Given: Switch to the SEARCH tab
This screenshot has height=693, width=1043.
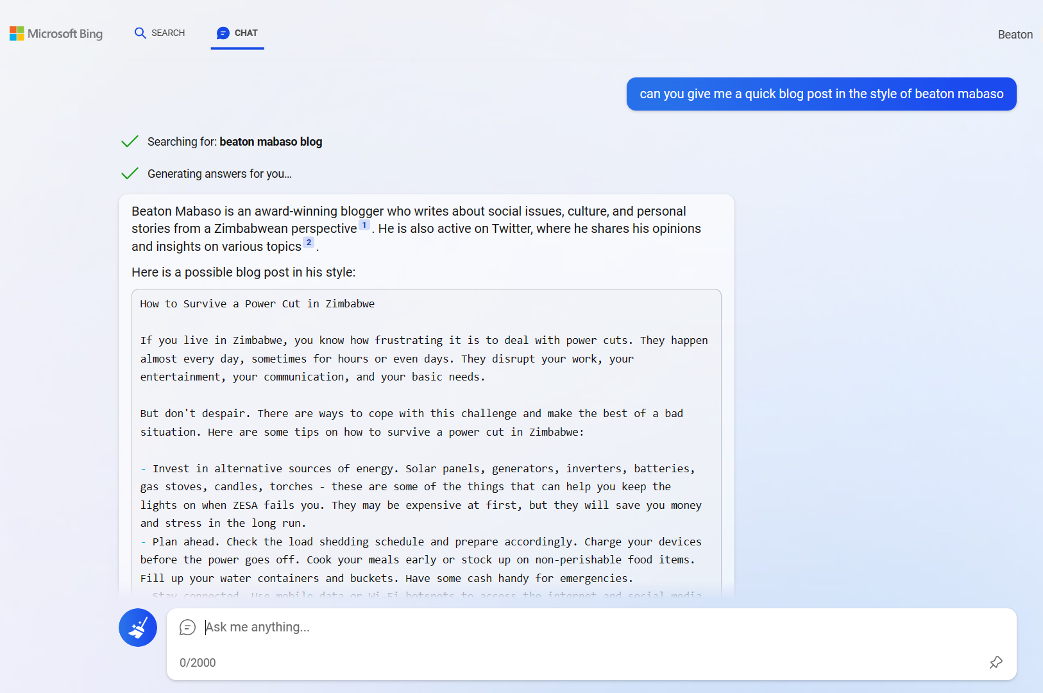Looking at the screenshot, I should point(167,33).
